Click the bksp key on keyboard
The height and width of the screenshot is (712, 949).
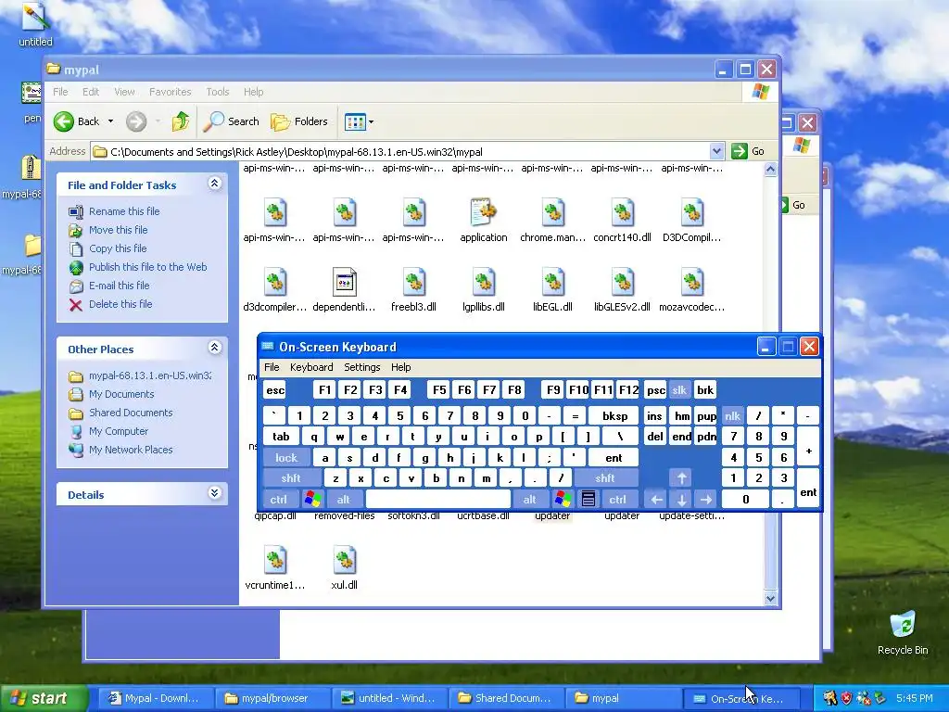click(615, 416)
